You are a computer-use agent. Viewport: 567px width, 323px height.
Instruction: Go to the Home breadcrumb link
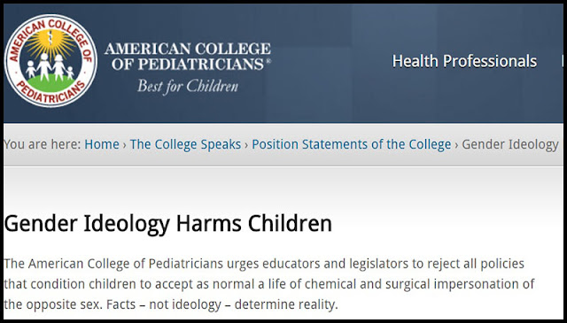[102, 144]
